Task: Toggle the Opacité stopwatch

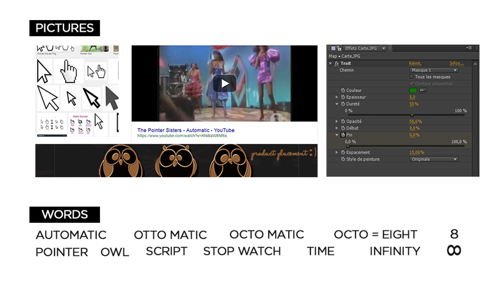Action: click(343, 121)
